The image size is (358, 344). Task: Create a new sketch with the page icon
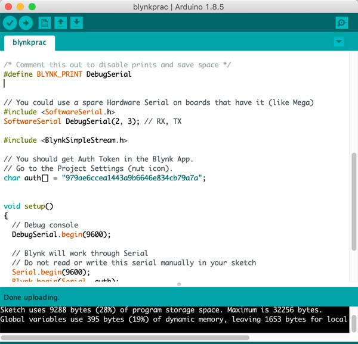pyautogui.click(x=45, y=23)
